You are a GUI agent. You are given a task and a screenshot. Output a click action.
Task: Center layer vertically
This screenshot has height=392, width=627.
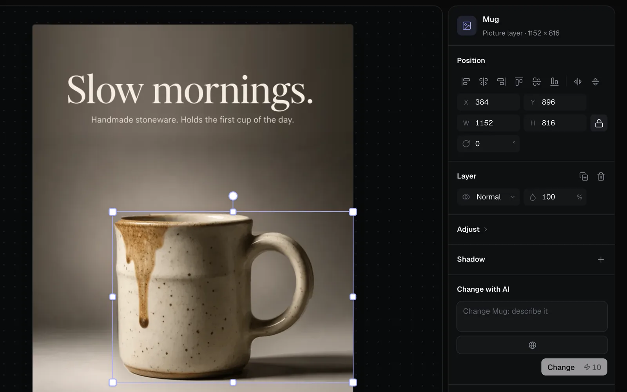coord(536,82)
